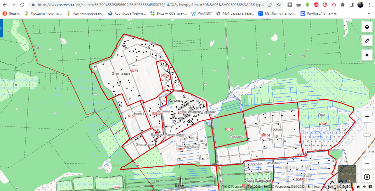
Task: Expand the left sidebar panel arrow
Action: coord(1,28)
